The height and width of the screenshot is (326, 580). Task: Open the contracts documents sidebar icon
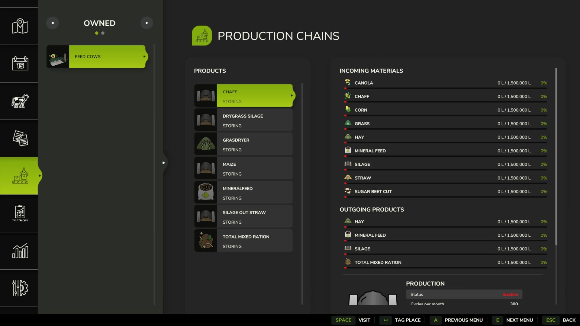click(x=20, y=138)
